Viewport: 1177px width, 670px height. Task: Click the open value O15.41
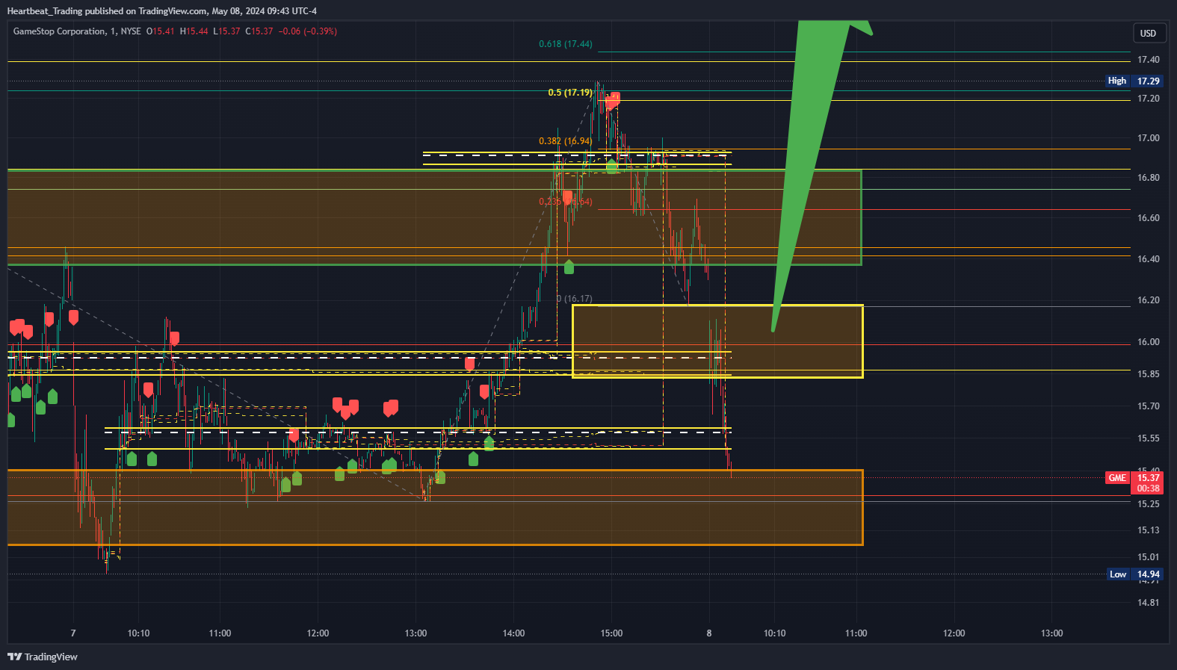click(x=160, y=31)
